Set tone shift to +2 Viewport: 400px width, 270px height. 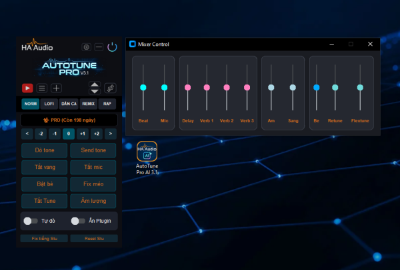pyautogui.click(x=97, y=134)
